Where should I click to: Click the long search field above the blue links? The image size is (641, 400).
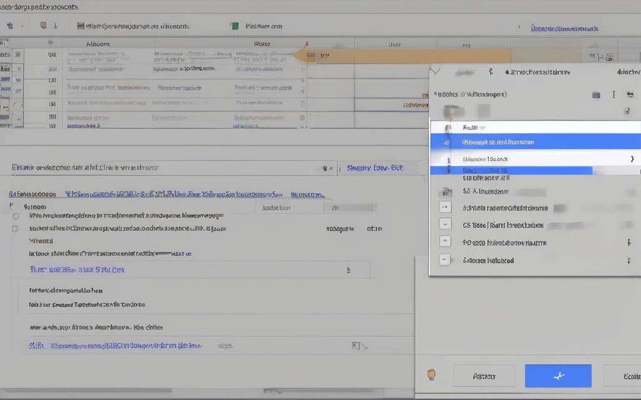click(x=169, y=167)
